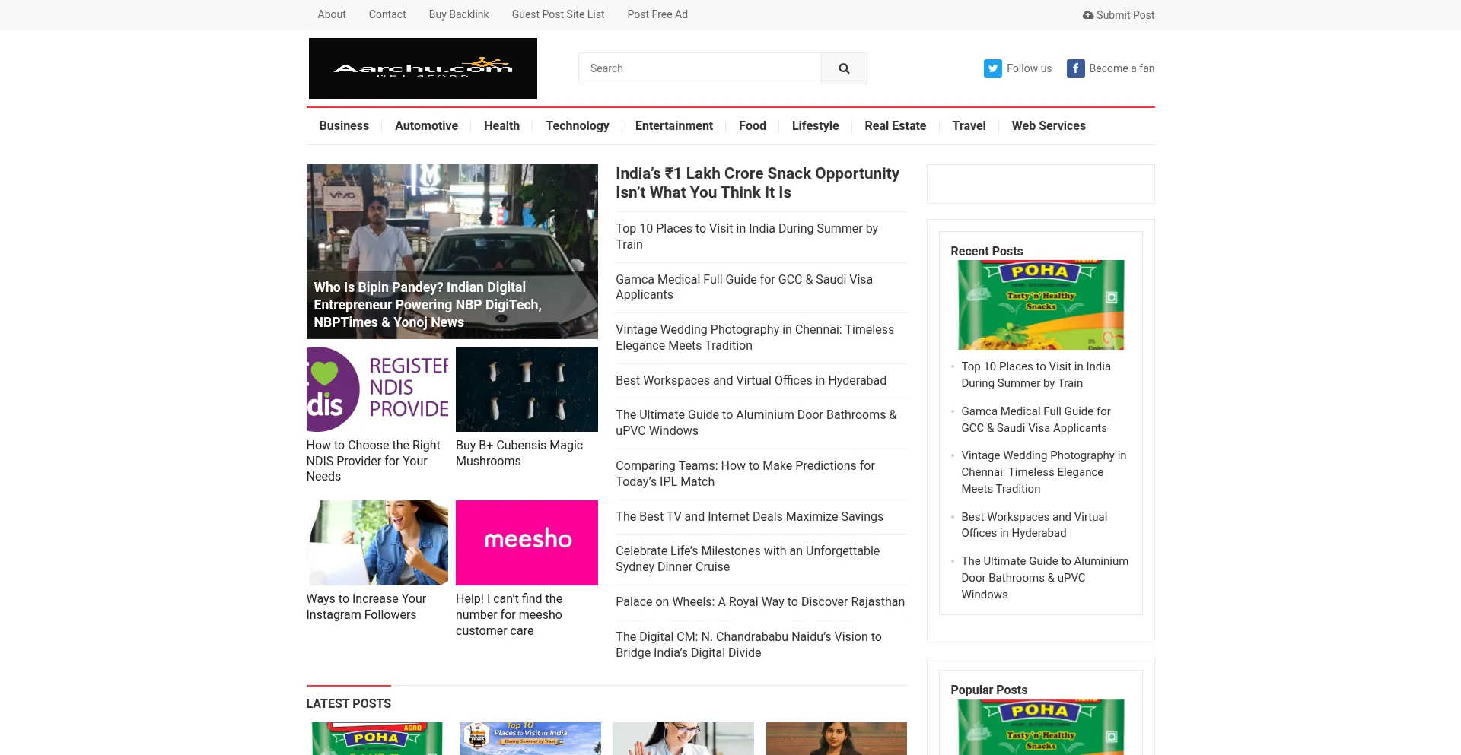This screenshot has width=1461, height=755.
Task: Open the Popular Posts POHA snack image
Action: click(x=1041, y=727)
